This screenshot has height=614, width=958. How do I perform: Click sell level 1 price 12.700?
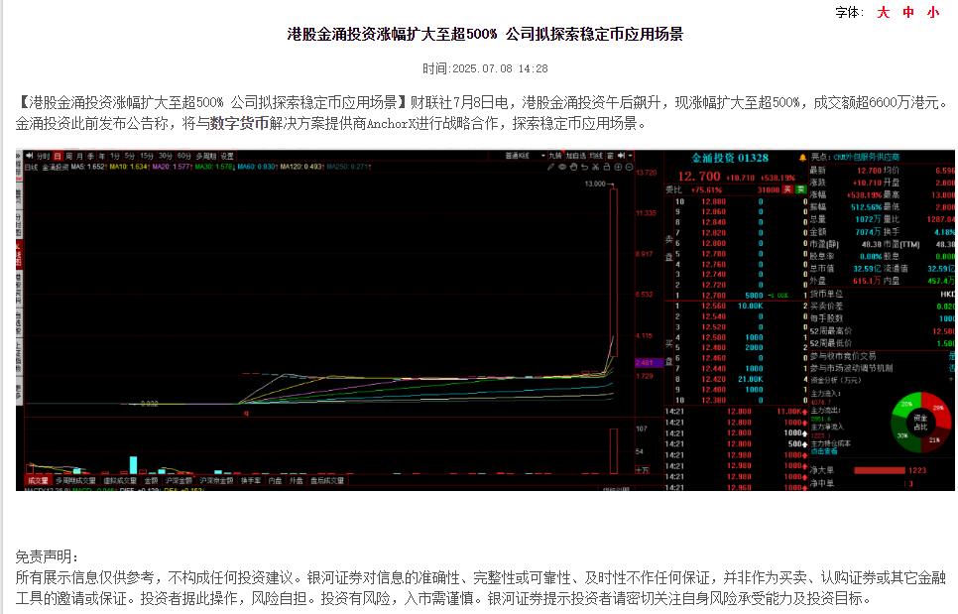pyautogui.click(x=714, y=295)
